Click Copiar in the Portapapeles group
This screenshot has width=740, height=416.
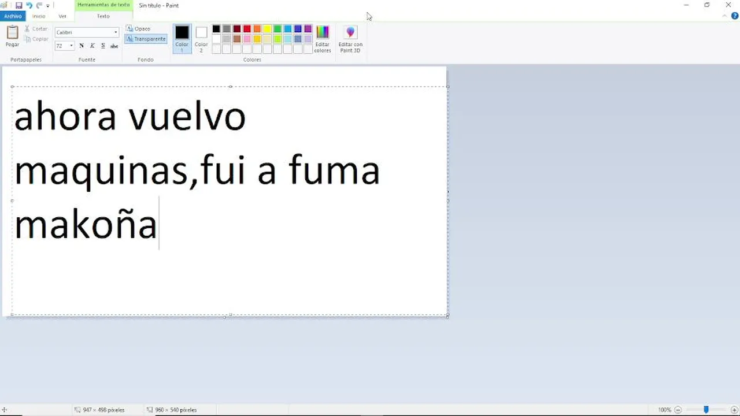[36, 39]
